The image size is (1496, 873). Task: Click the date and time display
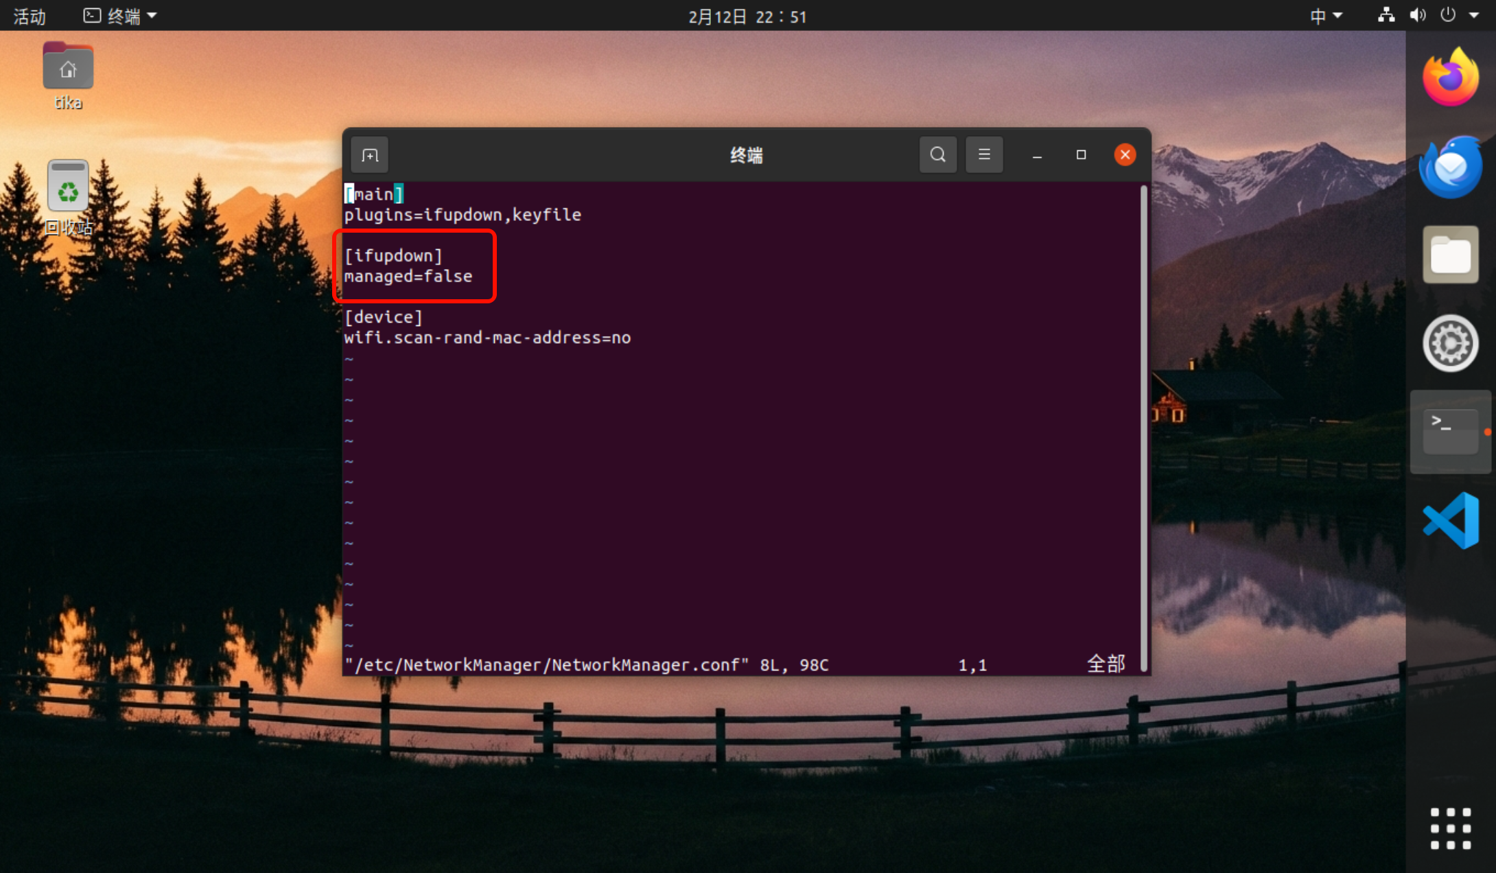(747, 16)
